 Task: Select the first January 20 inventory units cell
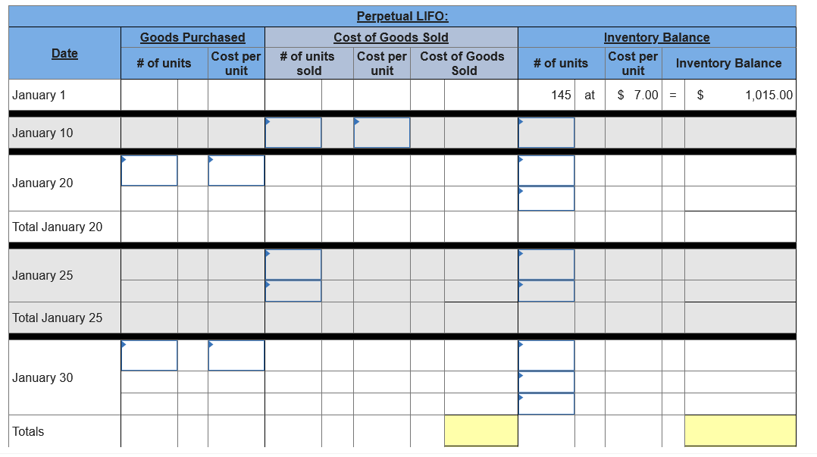click(546, 171)
